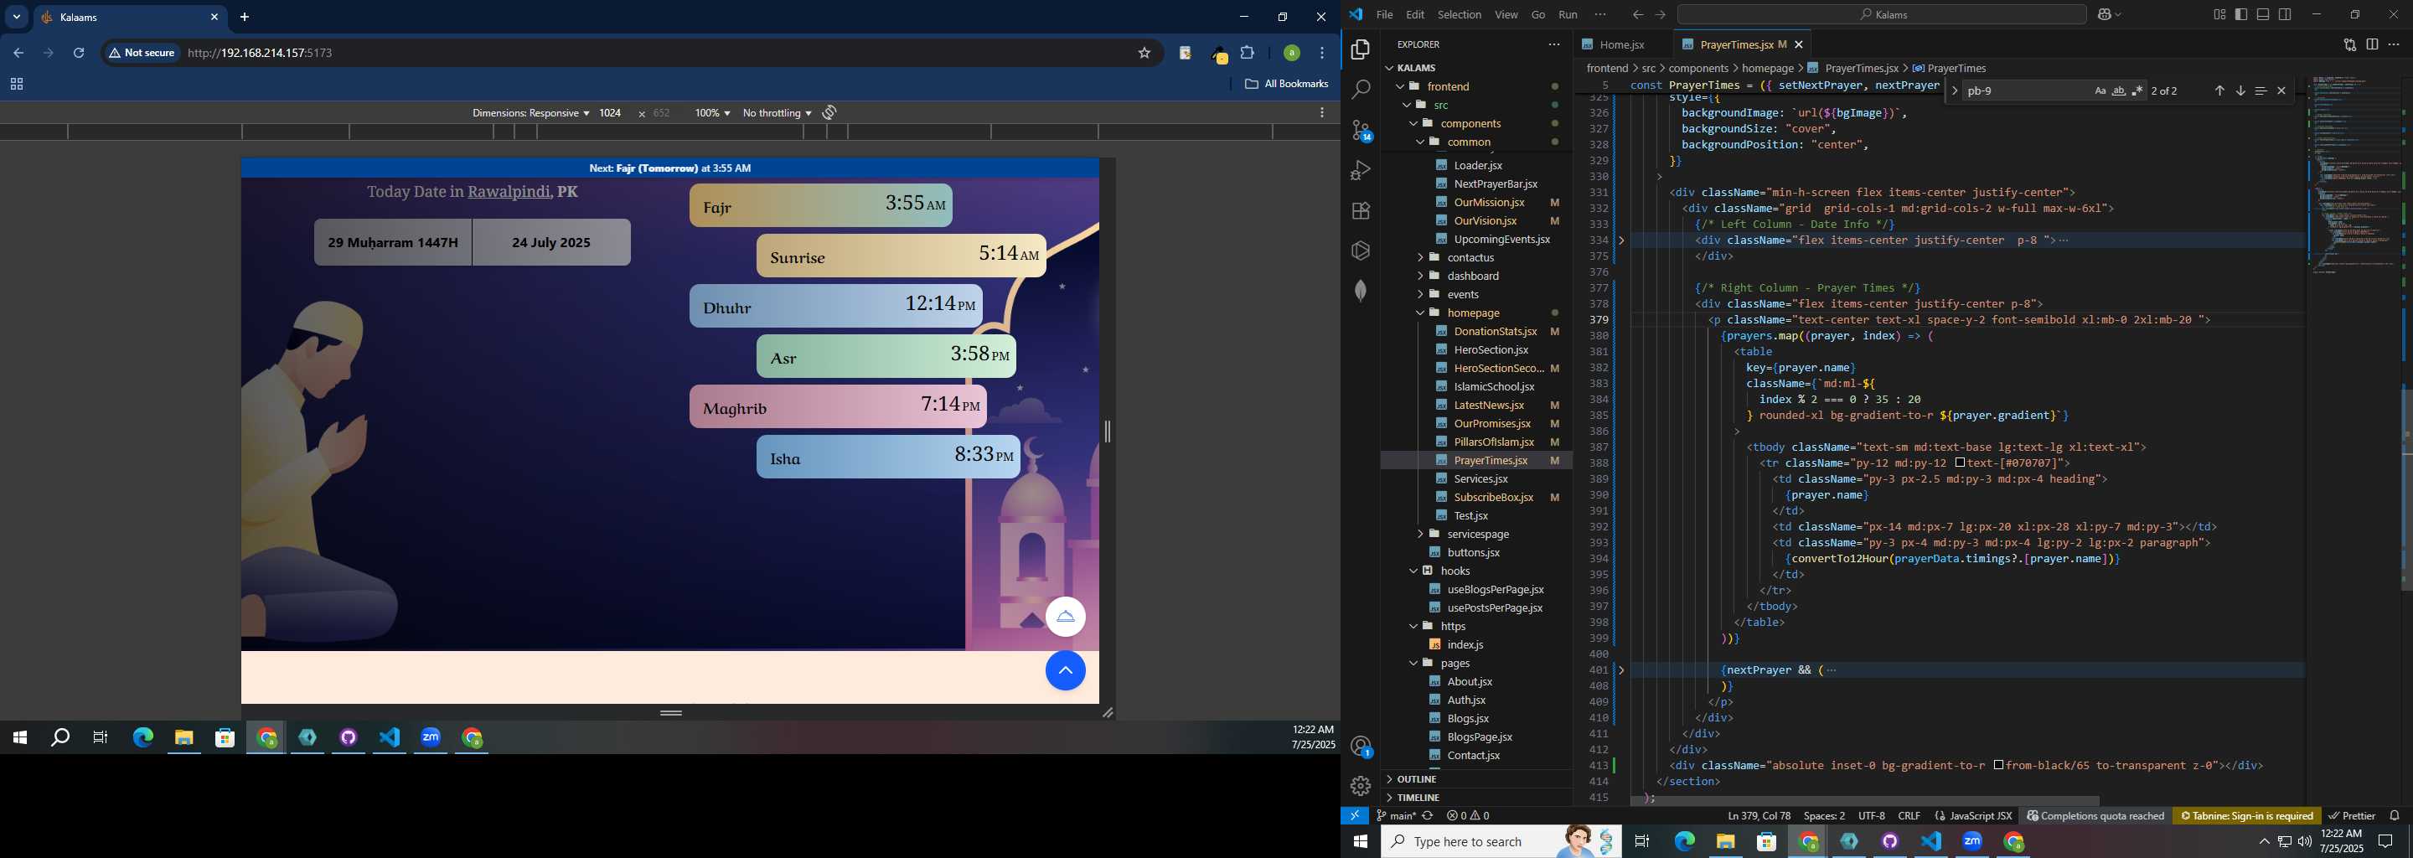Toggle Use Regular Expression in find widget
The image size is (2413, 858).
click(x=2137, y=90)
